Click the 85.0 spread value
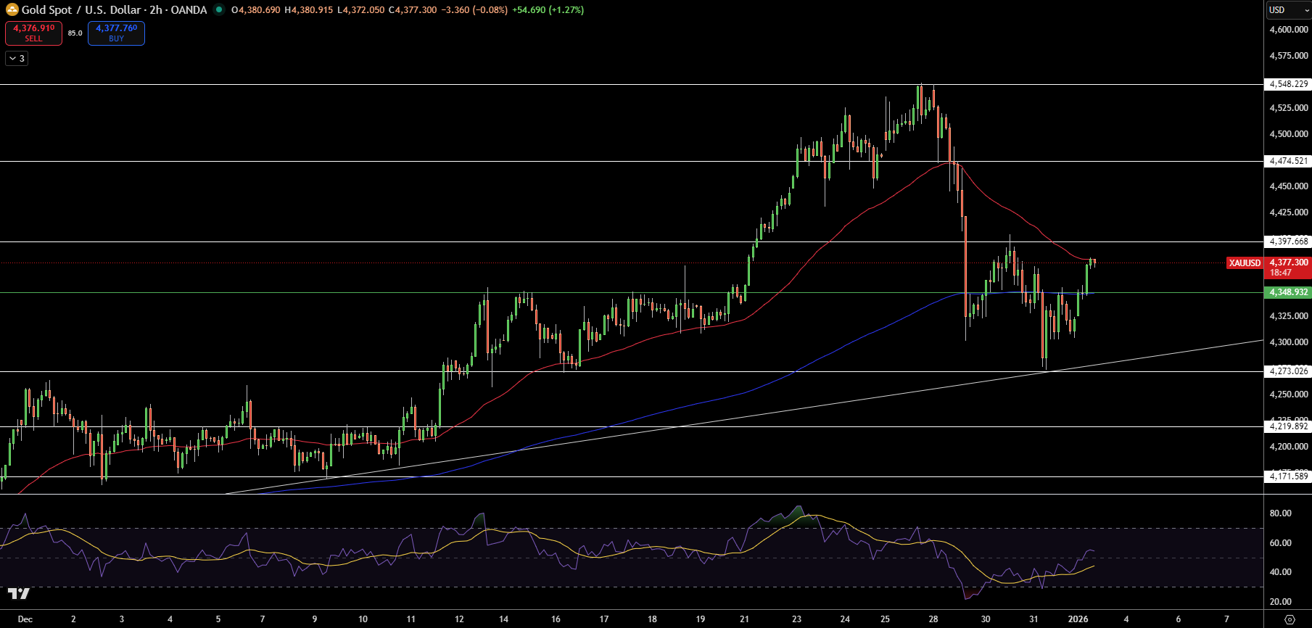The height and width of the screenshot is (628, 1312). 75,33
